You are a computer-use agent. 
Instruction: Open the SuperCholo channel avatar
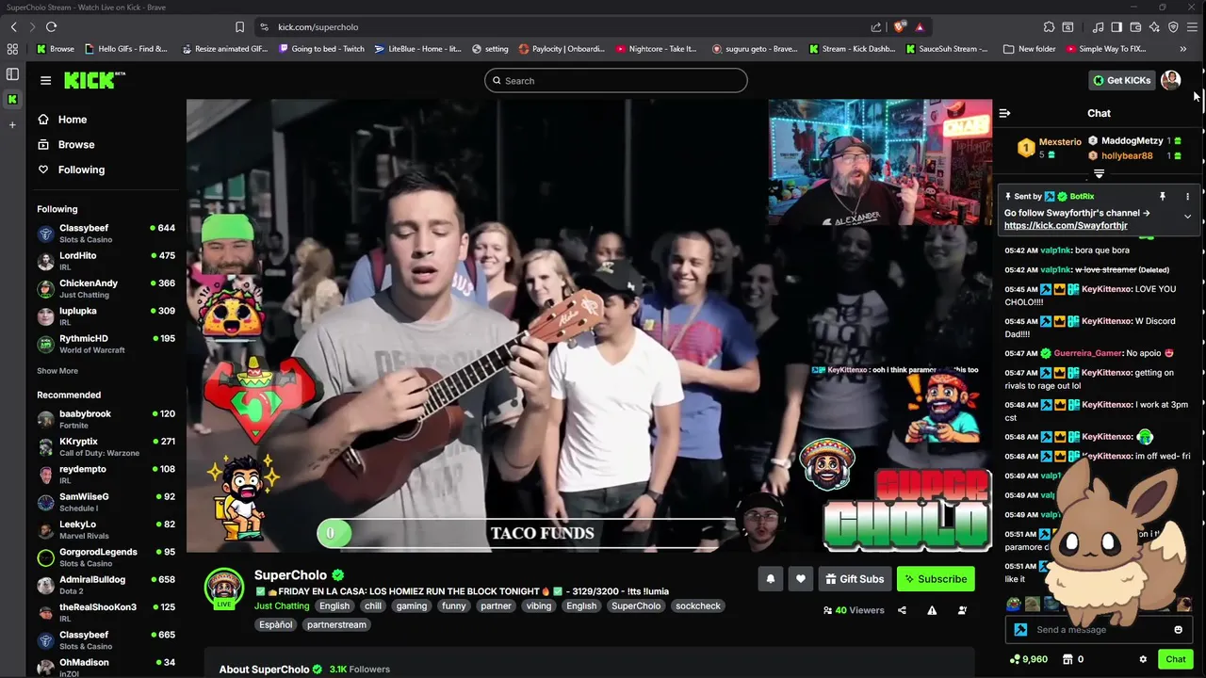224,588
